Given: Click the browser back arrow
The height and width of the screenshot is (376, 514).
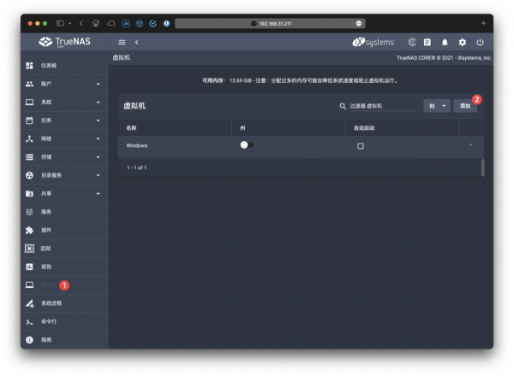Looking at the screenshot, I should click(x=81, y=23).
